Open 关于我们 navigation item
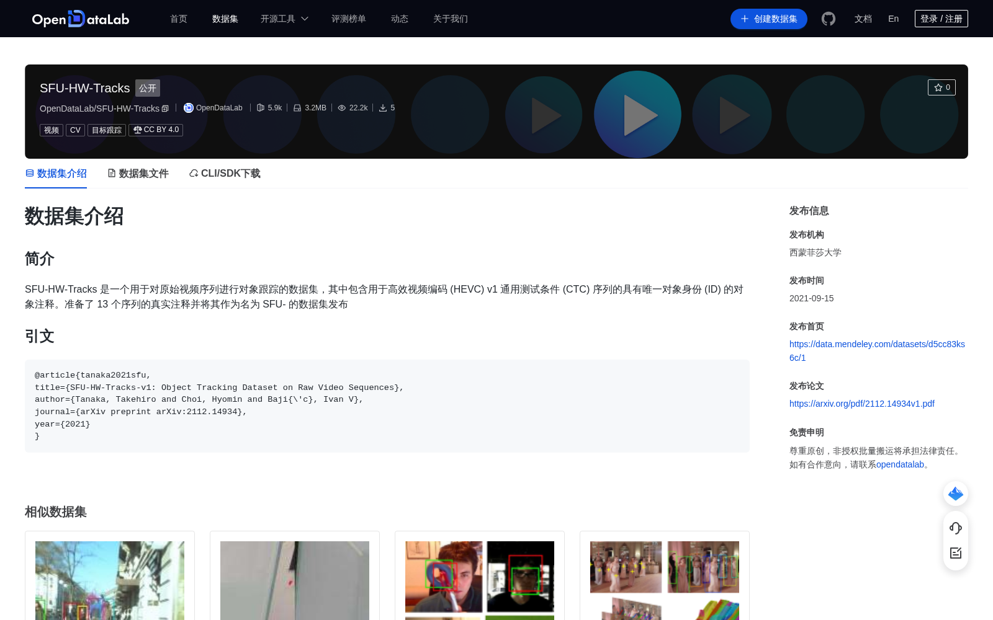Image resolution: width=993 pixels, height=620 pixels. pyautogui.click(x=451, y=19)
